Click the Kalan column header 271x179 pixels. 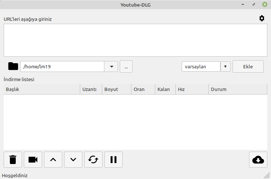pos(166,89)
